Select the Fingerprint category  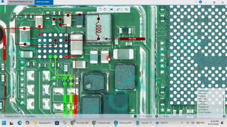(203, 107)
